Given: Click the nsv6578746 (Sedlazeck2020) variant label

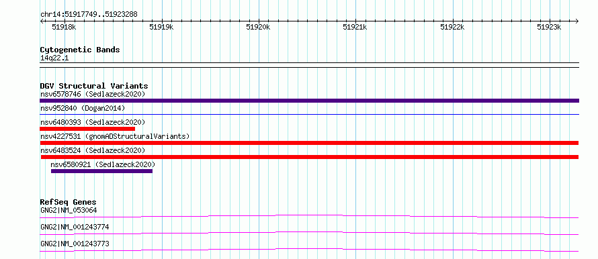Looking at the screenshot, I should [93, 94].
